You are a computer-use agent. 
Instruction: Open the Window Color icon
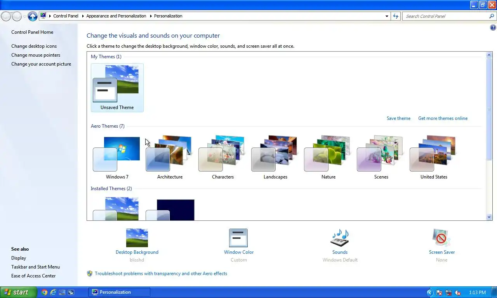[238, 238]
